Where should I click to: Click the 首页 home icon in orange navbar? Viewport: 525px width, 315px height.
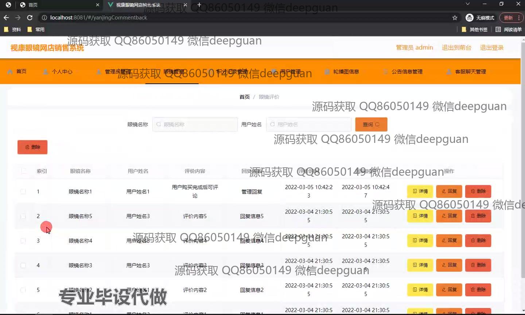pos(10,71)
